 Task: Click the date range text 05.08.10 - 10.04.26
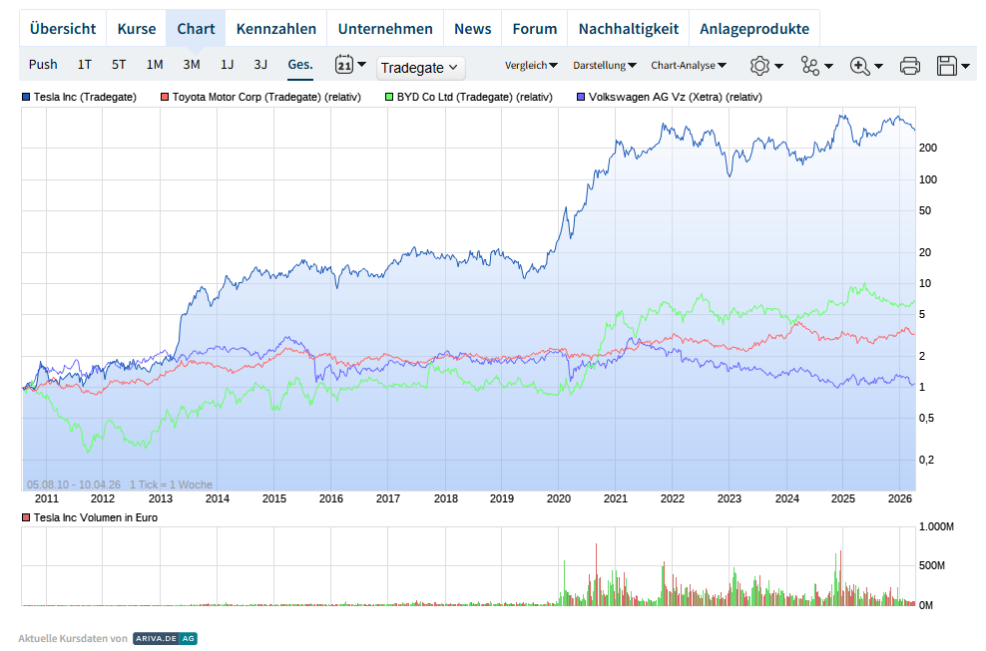tap(74, 485)
